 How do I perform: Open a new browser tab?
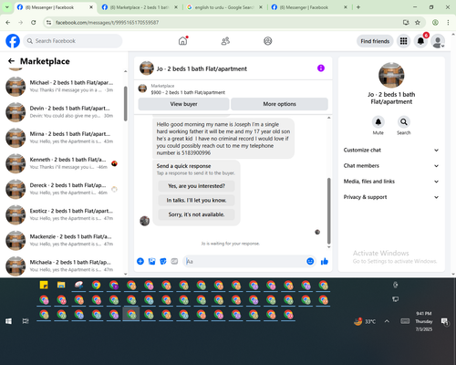coord(358,7)
